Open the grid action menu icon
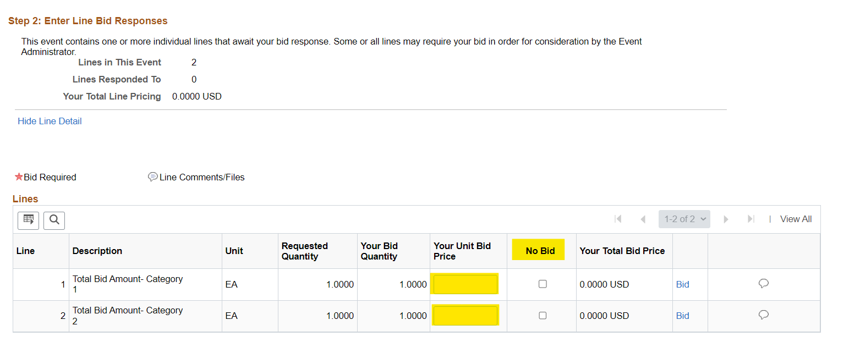Screen dimensions: 860x353 pos(28,220)
